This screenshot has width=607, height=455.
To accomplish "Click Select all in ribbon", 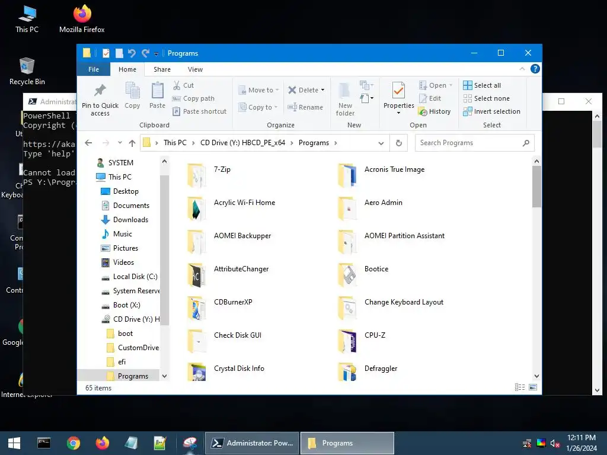I will [x=482, y=85].
